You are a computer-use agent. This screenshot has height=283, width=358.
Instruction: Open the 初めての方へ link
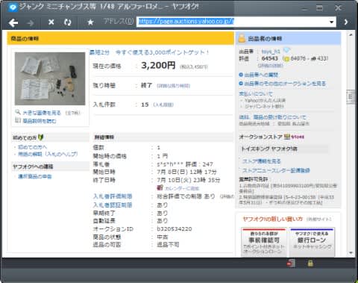(32, 147)
